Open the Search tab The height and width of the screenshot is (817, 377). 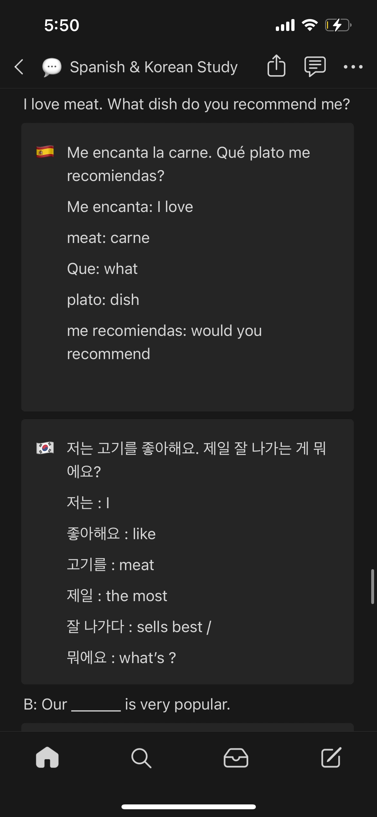(141, 758)
